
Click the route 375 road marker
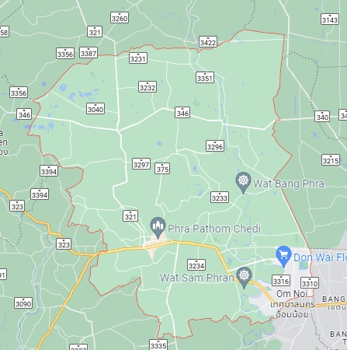(x=162, y=169)
